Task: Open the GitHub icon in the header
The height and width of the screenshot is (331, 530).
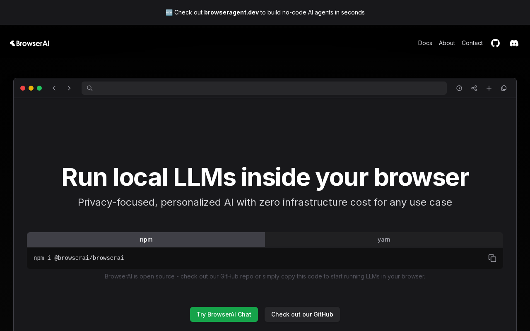Action: [x=495, y=43]
